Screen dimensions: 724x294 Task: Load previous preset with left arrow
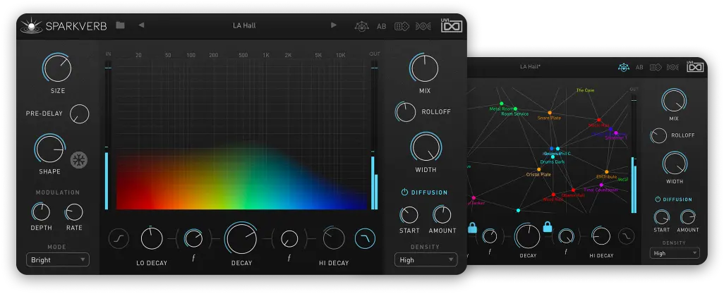tap(141, 25)
